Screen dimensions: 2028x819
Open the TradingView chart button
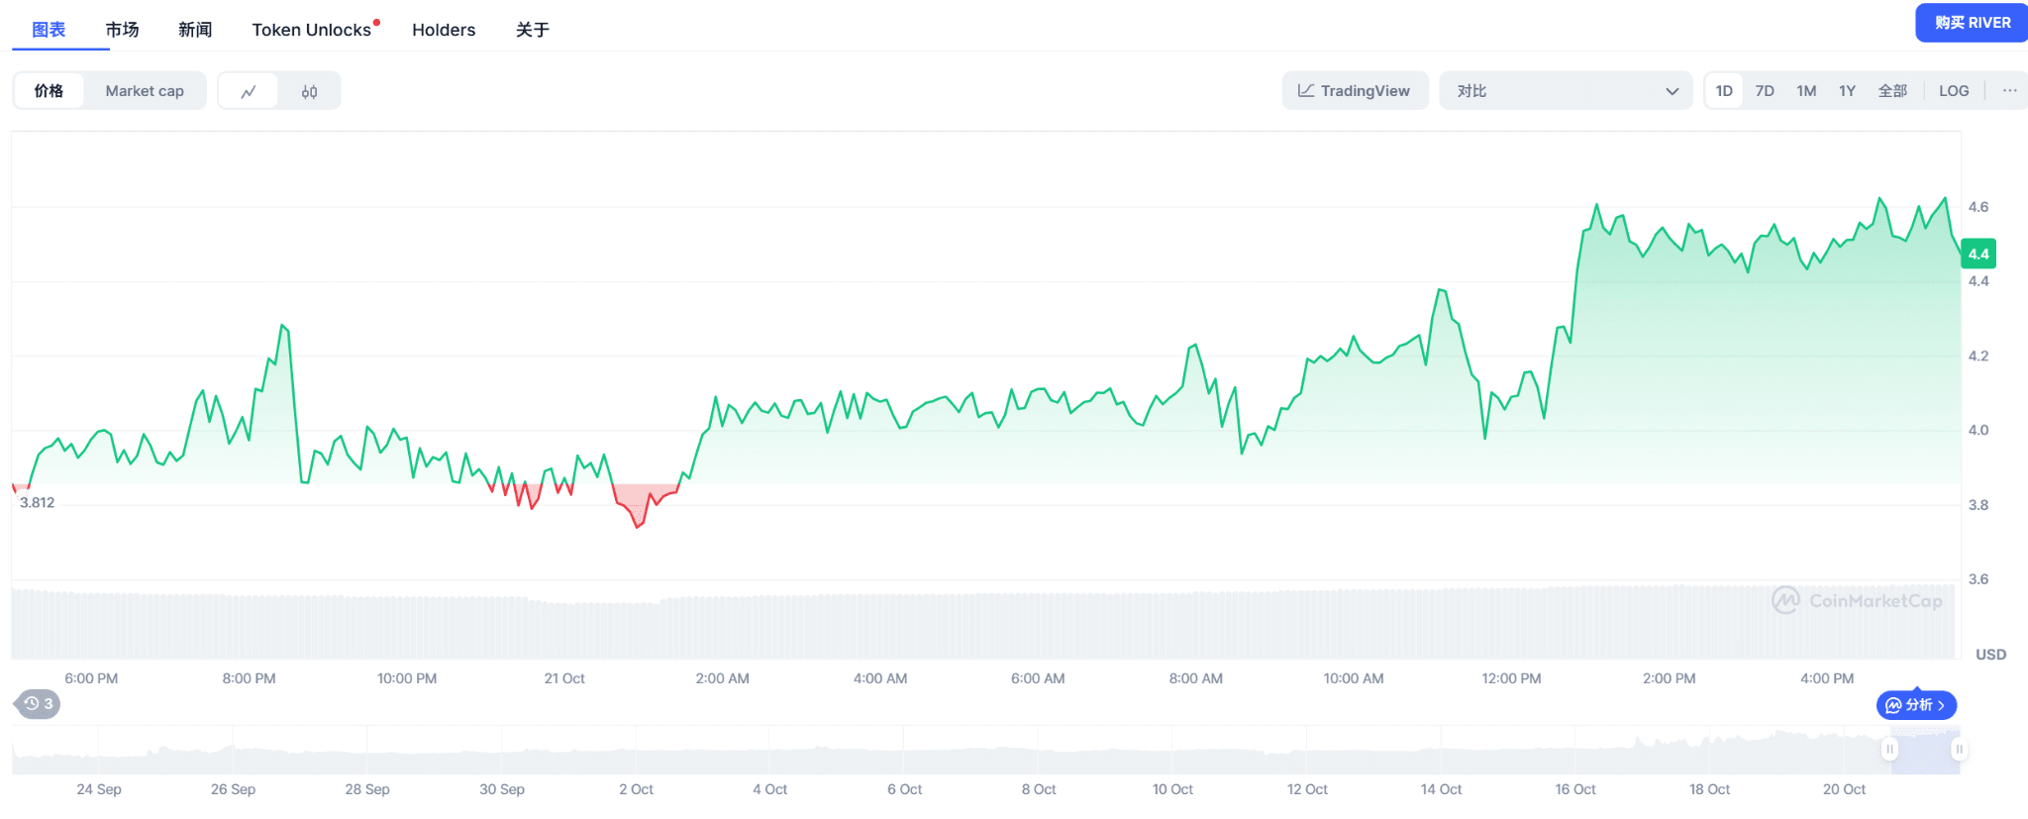pos(1355,91)
